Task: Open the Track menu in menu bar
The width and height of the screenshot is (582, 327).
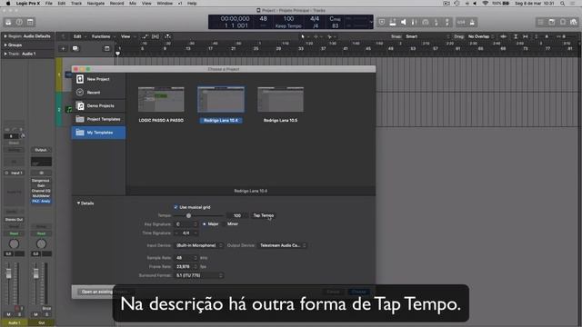Action: tap(76, 4)
